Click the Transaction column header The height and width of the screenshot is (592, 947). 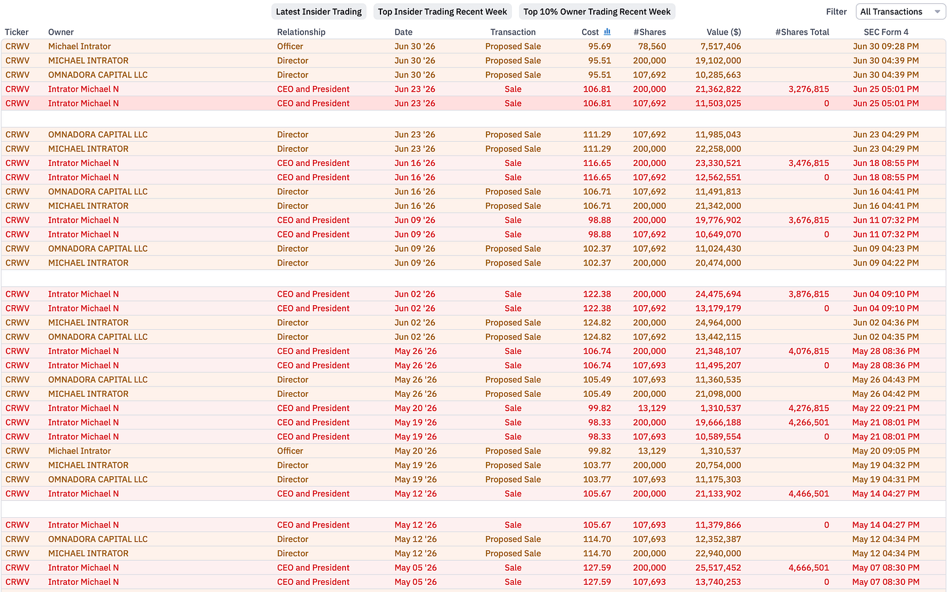pos(513,32)
